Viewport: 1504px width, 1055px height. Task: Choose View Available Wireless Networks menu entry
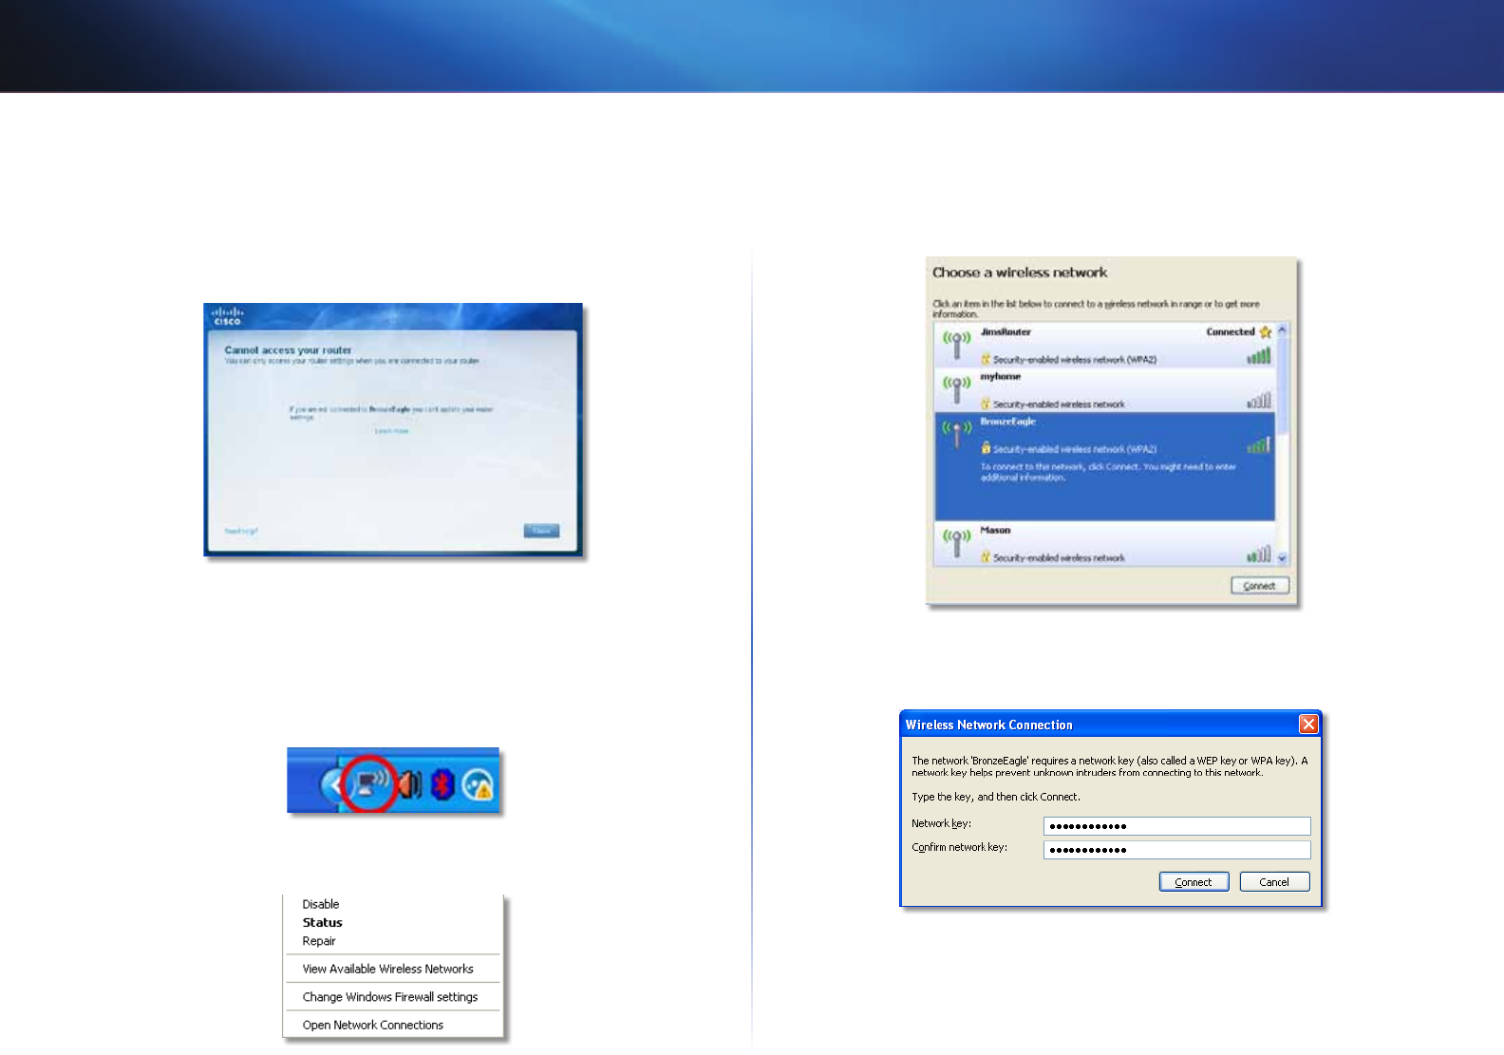387,969
